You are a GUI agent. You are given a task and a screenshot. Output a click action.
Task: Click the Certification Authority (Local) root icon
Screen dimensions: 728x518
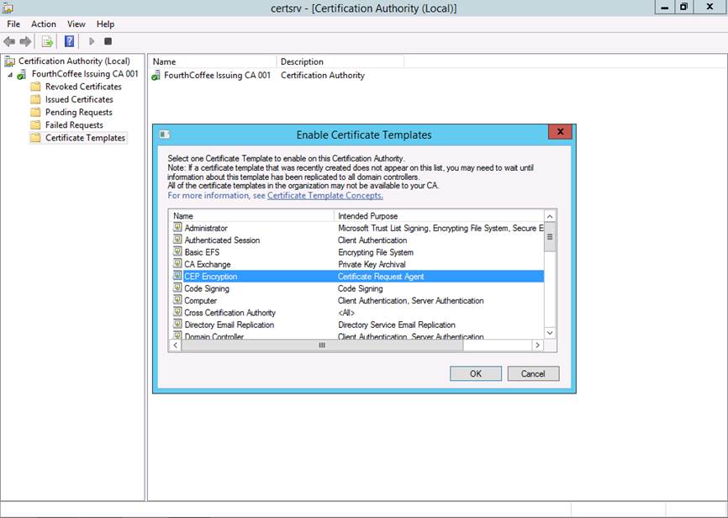click(10, 61)
